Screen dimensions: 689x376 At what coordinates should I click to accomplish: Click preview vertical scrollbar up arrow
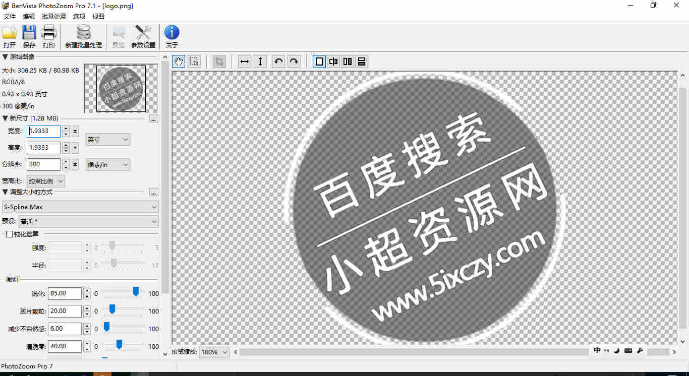pyautogui.click(x=682, y=75)
